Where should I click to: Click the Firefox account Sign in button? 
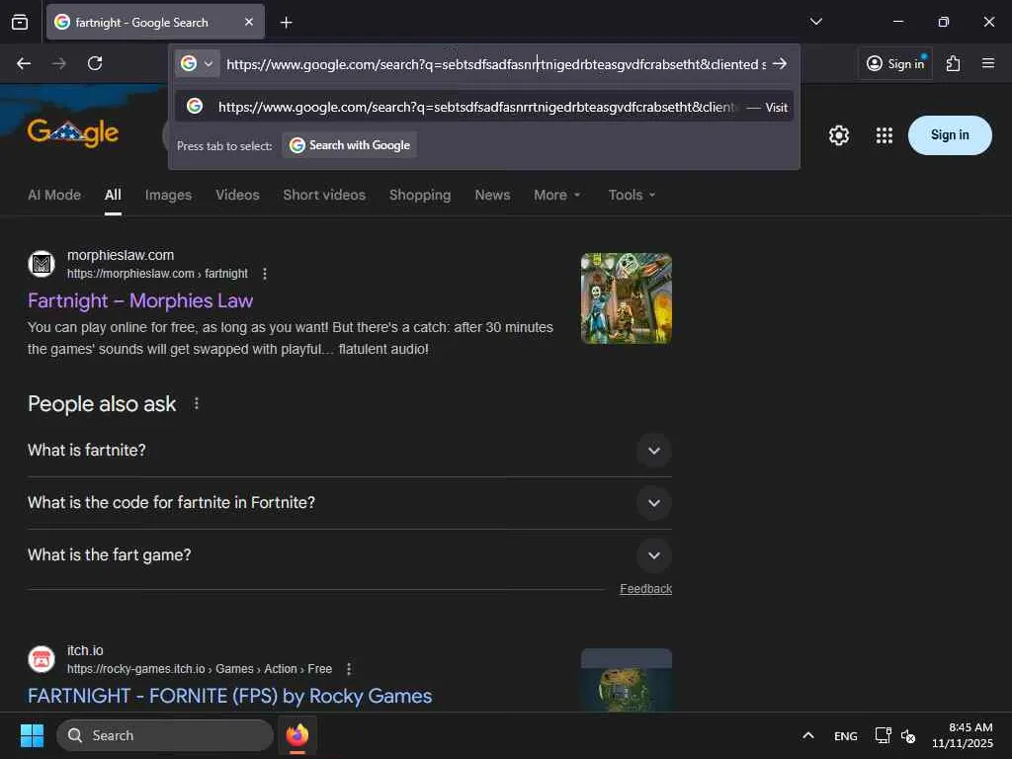(x=895, y=63)
